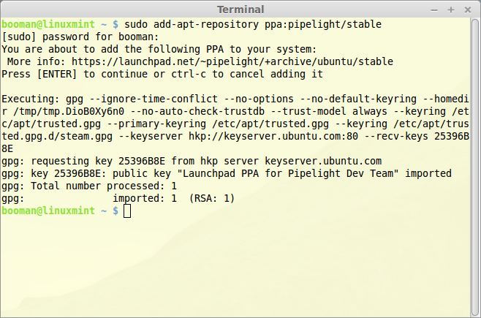Click the bottom booman@linuxmint prompt
This screenshot has height=318, width=481.
[48, 211]
